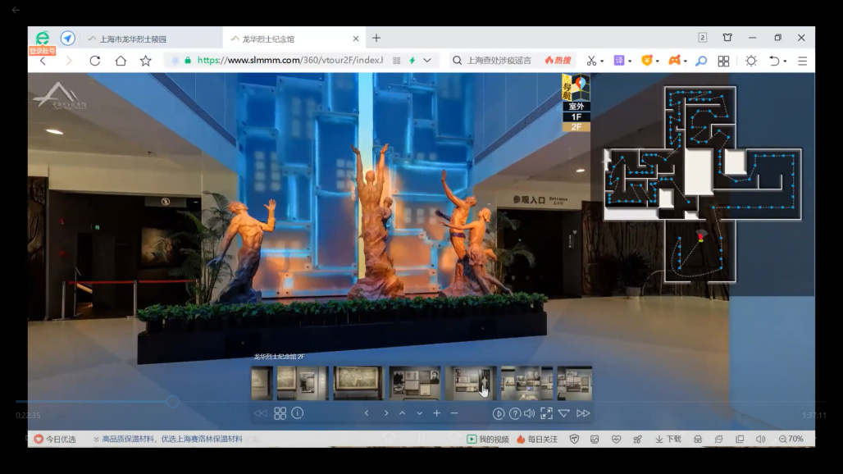Start auto-rotate with the play icon
This screenshot has width=843, height=474.
click(x=499, y=413)
